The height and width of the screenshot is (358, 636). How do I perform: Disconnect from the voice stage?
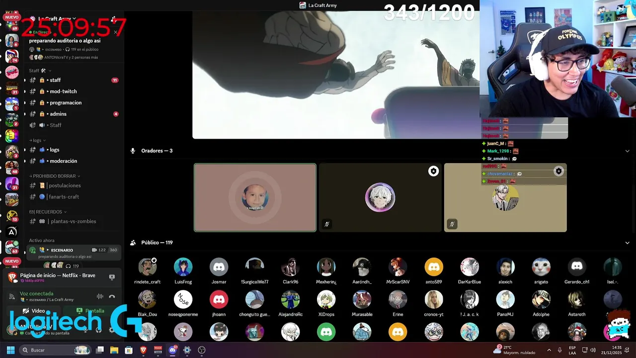tap(112, 296)
